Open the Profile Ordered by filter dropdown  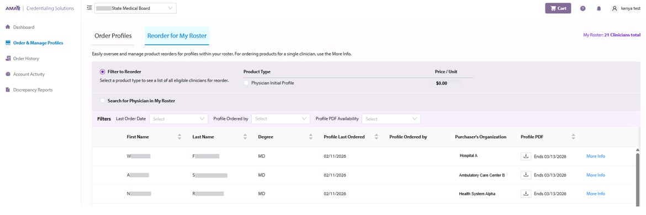280,119
